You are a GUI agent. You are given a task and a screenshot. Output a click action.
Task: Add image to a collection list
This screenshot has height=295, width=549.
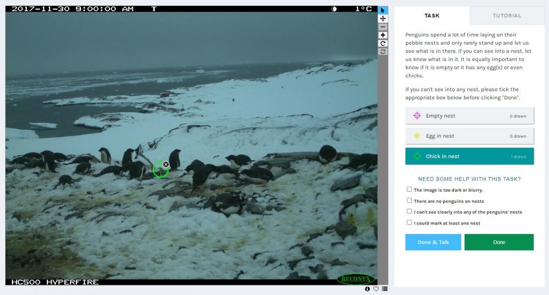(385, 289)
